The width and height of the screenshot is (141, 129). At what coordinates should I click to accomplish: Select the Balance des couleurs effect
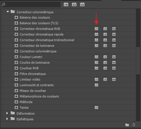69,17
